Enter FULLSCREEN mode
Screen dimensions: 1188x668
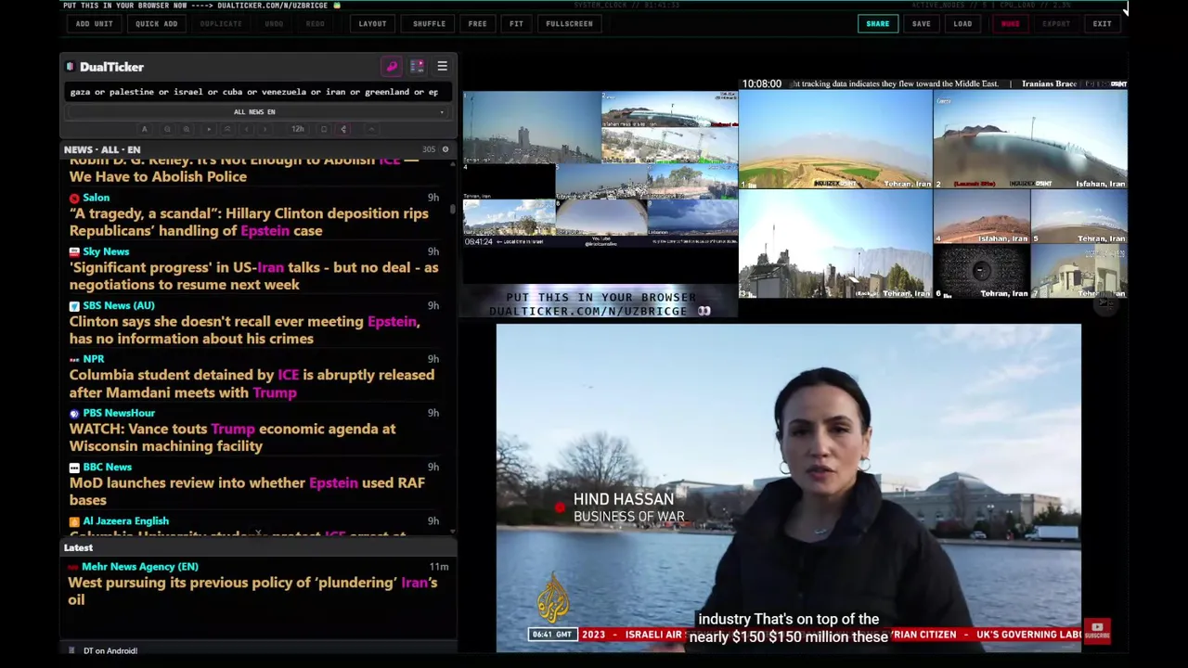(x=569, y=23)
